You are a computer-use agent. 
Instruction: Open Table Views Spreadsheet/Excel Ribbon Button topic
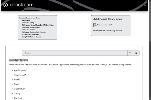click(x=38, y=25)
